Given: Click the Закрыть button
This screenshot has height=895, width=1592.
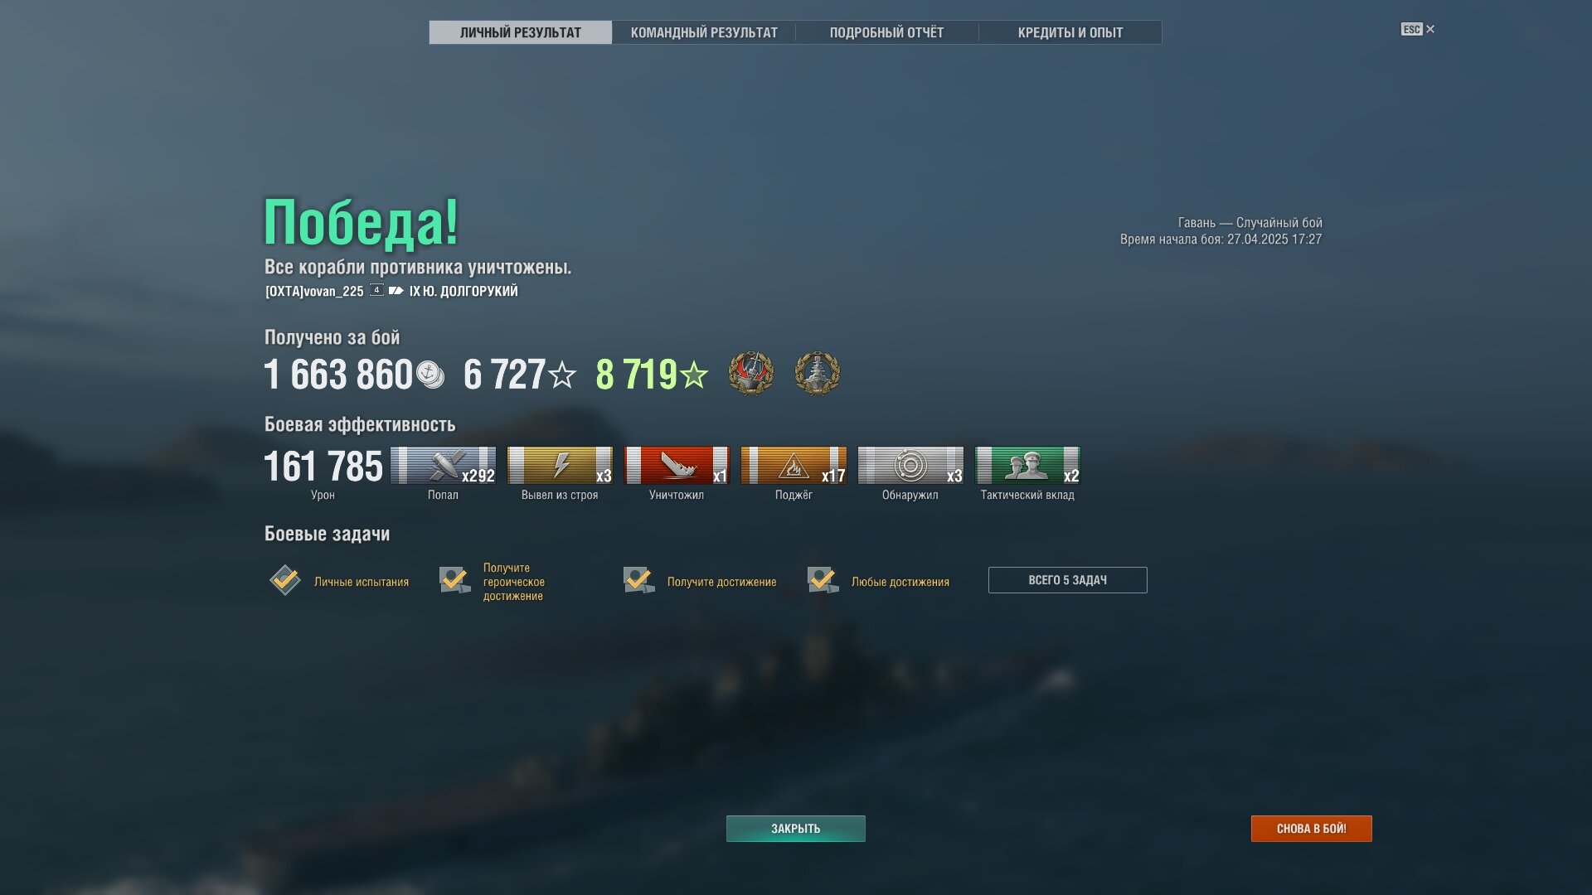Looking at the screenshot, I should [x=795, y=829].
